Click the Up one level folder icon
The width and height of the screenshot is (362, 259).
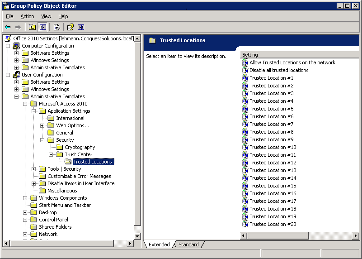point(32,27)
